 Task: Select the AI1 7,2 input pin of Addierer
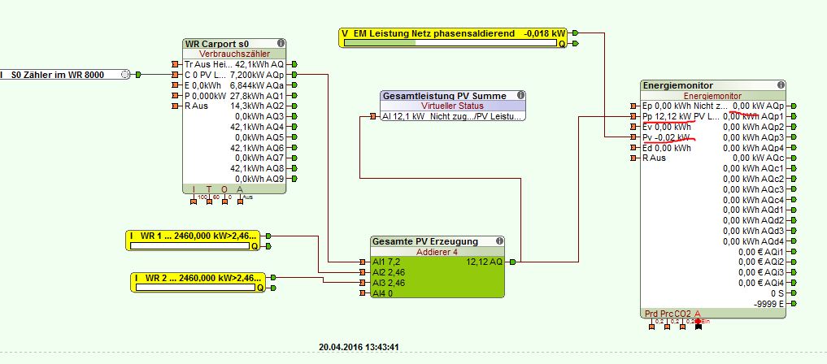362,262
